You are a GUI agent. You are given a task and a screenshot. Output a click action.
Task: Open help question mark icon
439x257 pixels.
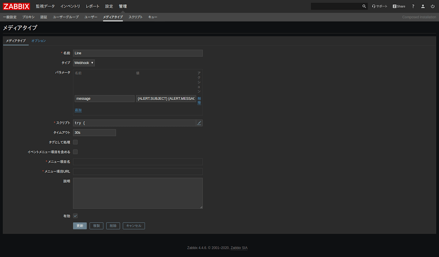coord(413,6)
